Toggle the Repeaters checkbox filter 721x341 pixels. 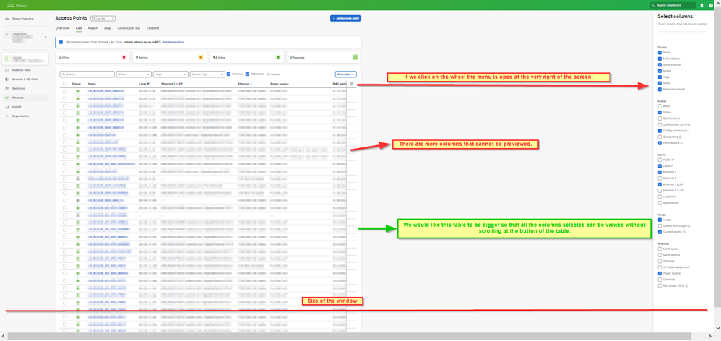point(248,74)
